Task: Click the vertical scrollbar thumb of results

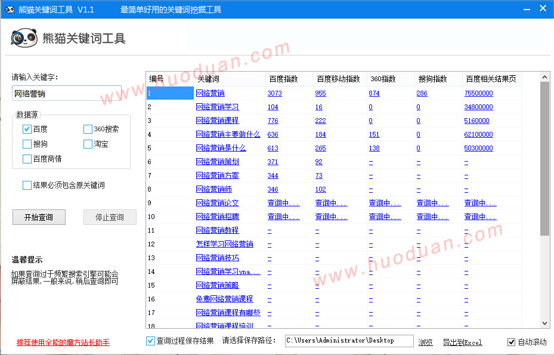Action: [x=544, y=158]
